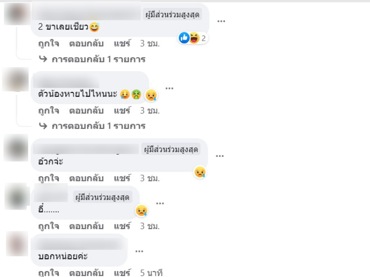Viewport: 370px width, 277px height.
Task: Click sad reaction icon on 'อ้วกจ่ะ' comment
Action: click(200, 172)
